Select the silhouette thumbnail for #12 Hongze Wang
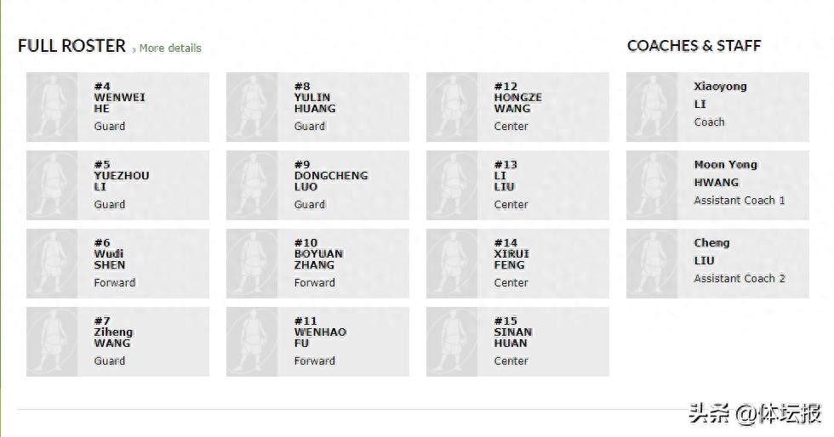Viewport: 834px width, 437px height. coord(452,107)
